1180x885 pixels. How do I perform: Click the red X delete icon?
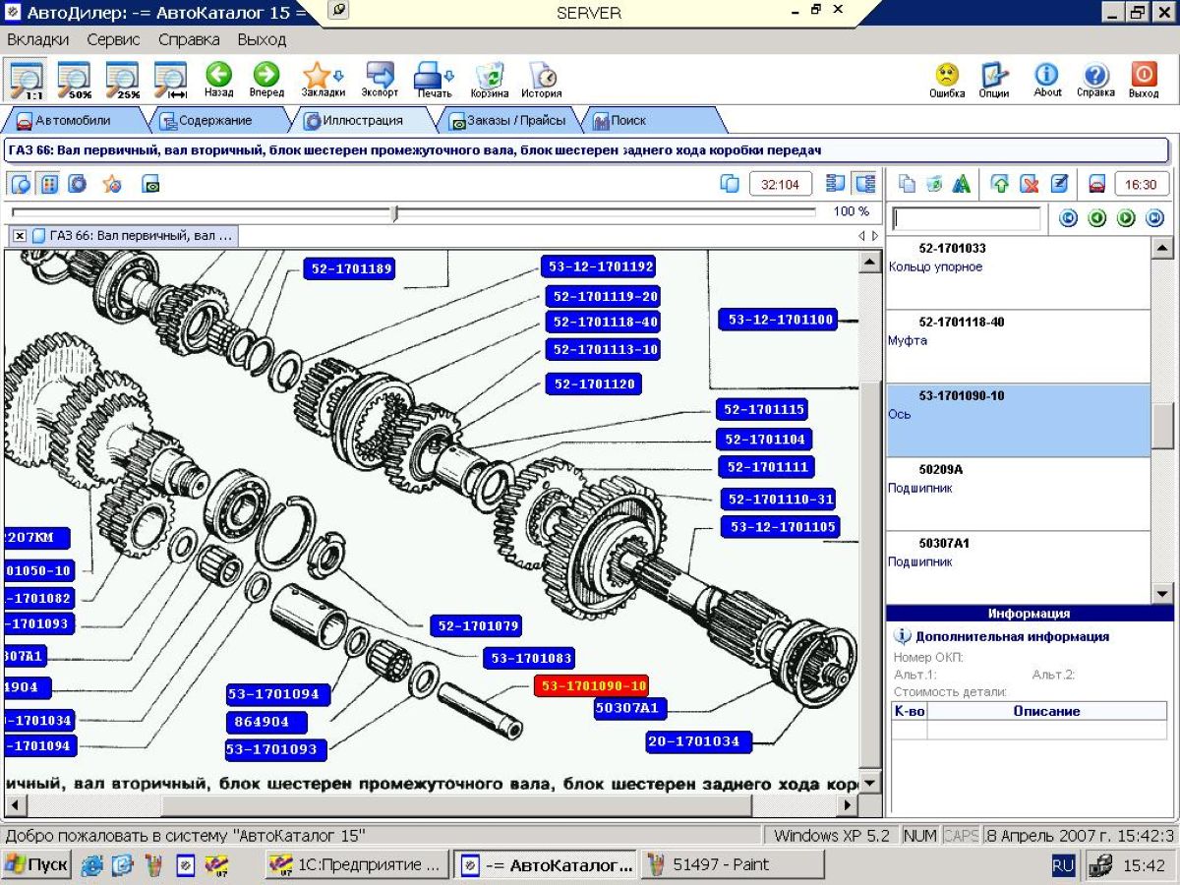(1030, 184)
